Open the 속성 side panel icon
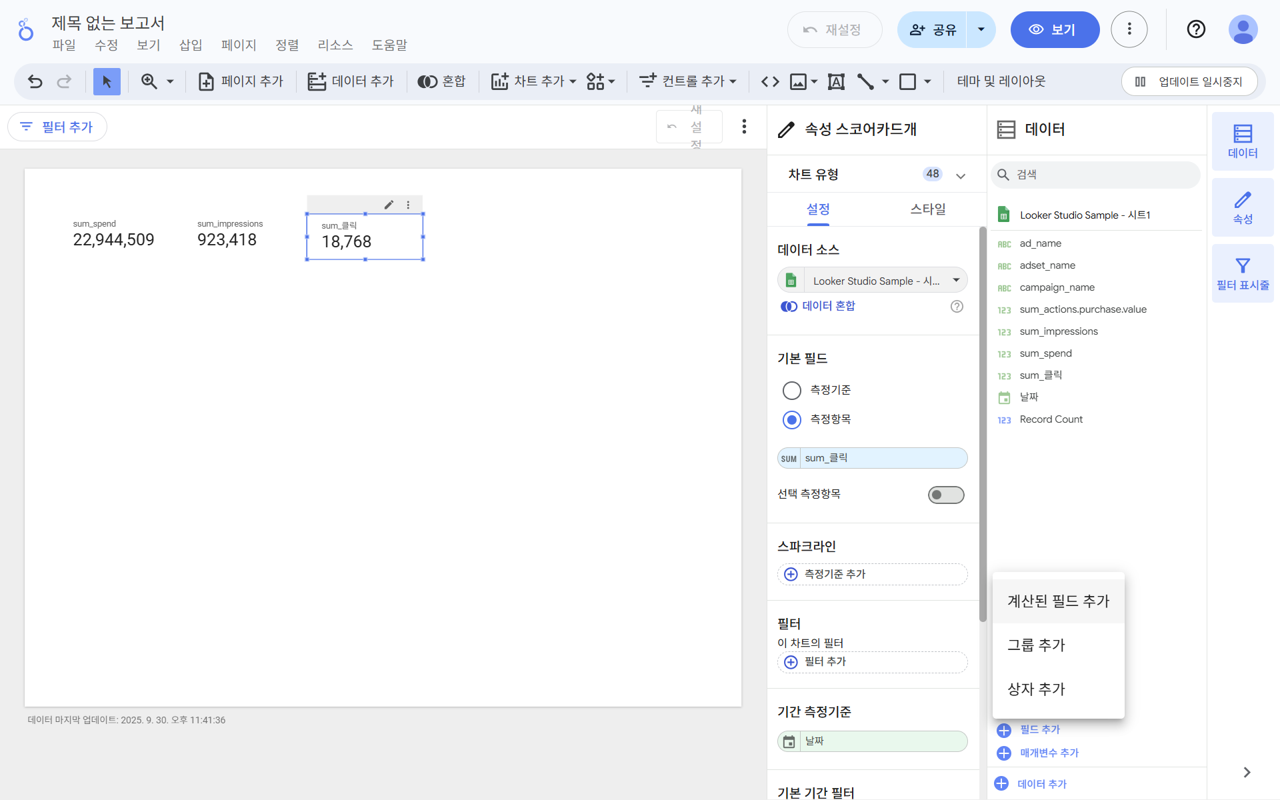 click(x=1242, y=207)
